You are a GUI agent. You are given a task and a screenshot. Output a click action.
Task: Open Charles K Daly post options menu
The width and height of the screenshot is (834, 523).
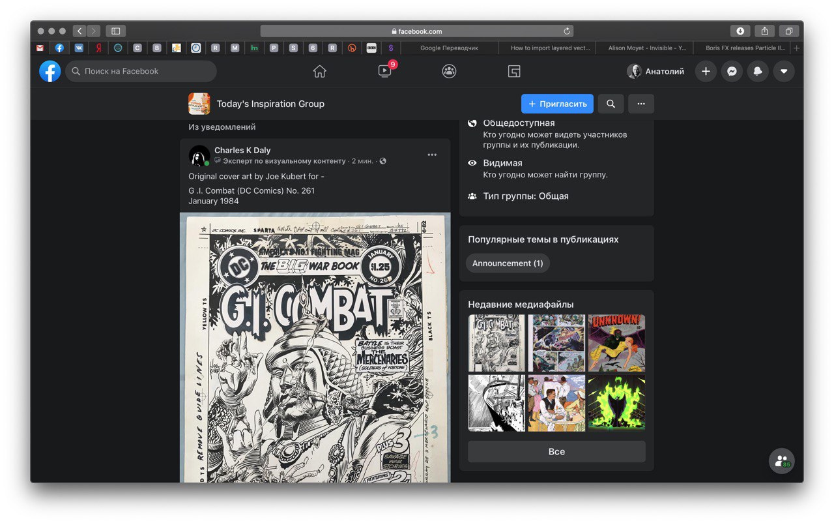coord(432,155)
